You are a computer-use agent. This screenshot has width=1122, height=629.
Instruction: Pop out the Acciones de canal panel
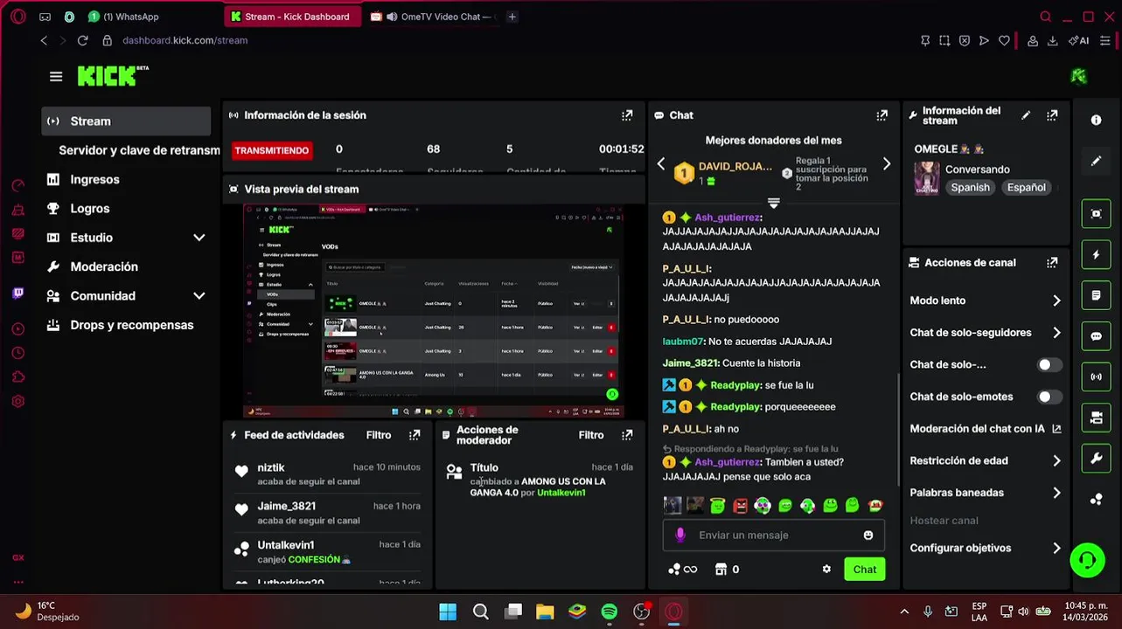pos(1052,262)
